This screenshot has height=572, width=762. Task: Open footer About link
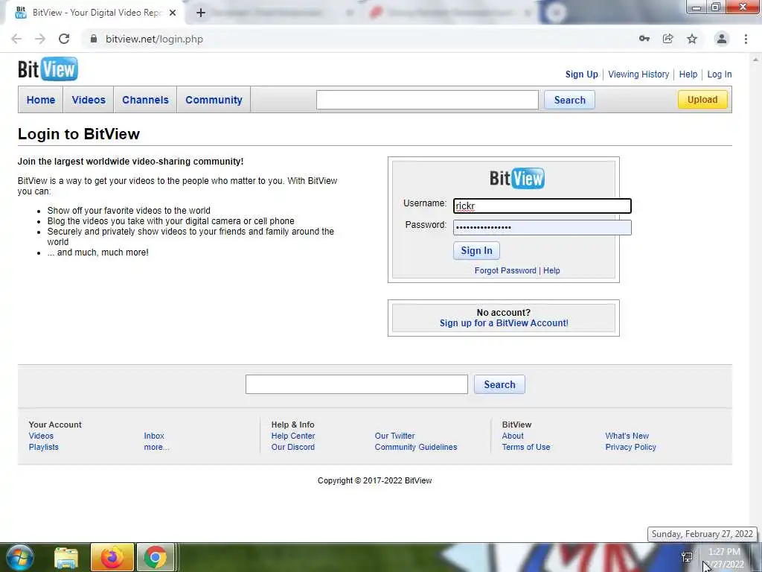(513, 436)
